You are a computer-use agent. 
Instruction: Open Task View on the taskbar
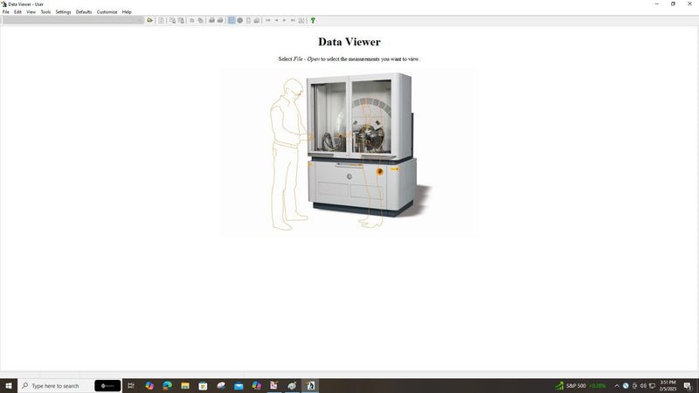coord(130,386)
